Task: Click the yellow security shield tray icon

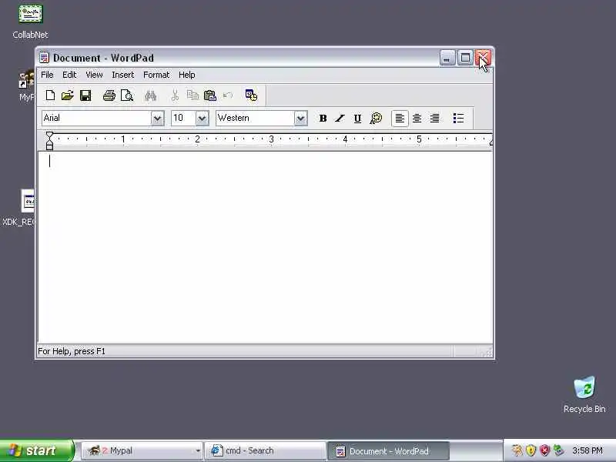Action: click(x=531, y=450)
